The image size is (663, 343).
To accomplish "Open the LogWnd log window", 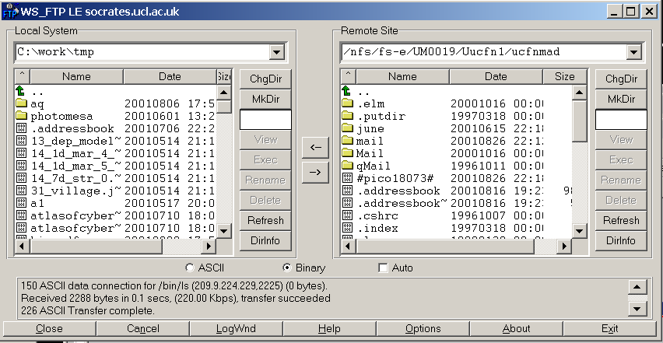I will pyautogui.click(x=236, y=329).
